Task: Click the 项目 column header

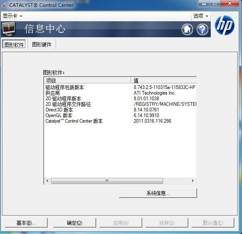Action: (87, 80)
